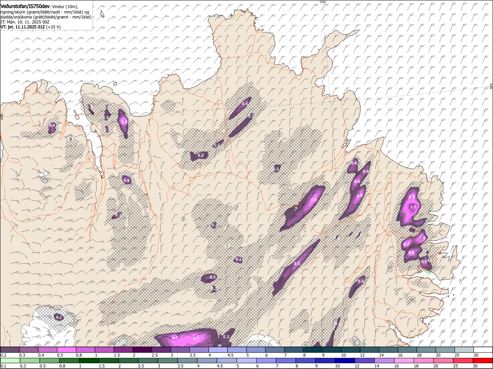
Task: Pick the dark plum 0.2–0.3 swatch, upper legend
Action: pyautogui.click(x=10, y=350)
